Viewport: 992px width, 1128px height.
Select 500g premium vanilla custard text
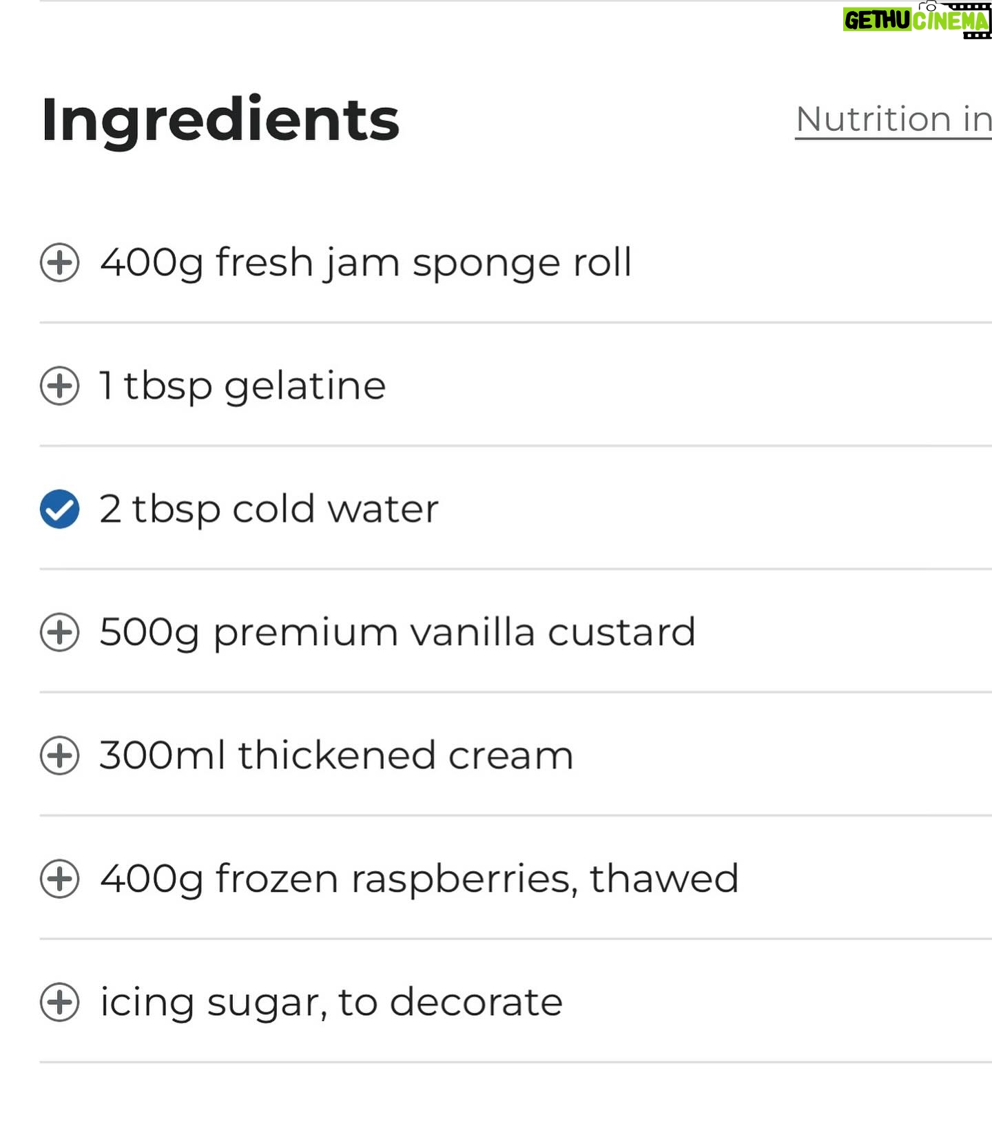pyautogui.click(x=397, y=633)
